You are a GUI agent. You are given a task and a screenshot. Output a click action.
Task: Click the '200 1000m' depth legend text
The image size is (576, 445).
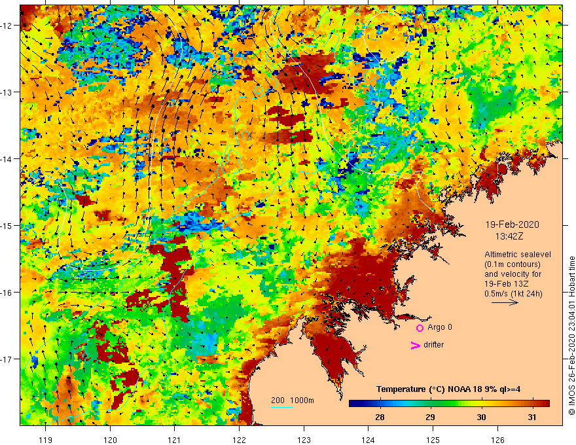click(293, 400)
